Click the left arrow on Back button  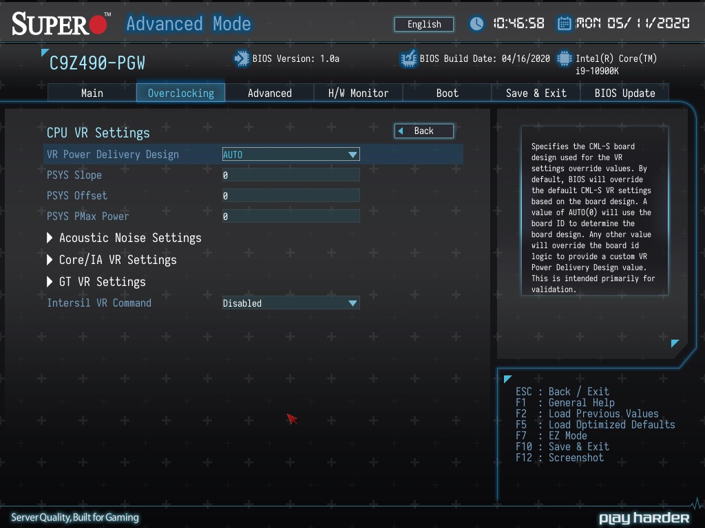pos(401,131)
